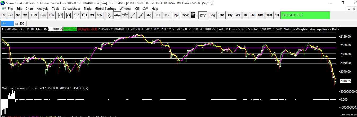Click the increase bar spacing icon
Screen dimensions: 357x117
coord(61,15)
